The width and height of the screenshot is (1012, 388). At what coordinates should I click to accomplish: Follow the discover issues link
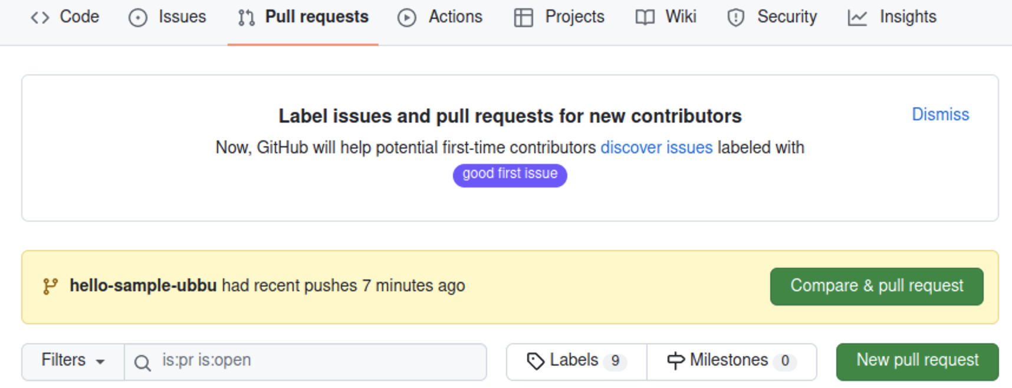(656, 147)
